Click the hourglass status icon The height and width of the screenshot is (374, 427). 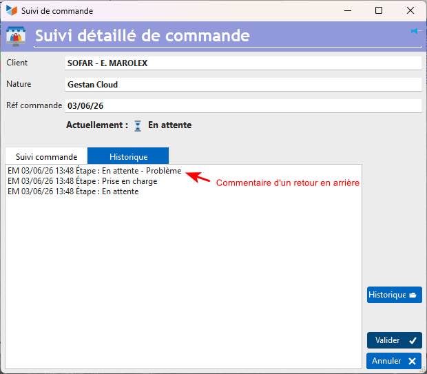[x=138, y=126]
